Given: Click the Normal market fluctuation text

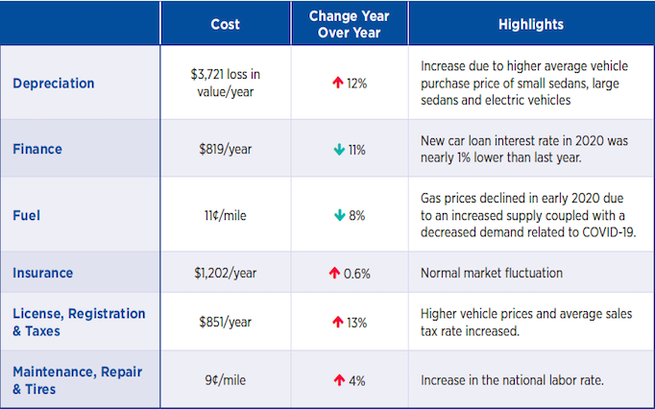Looking at the screenshot, I should (492, 274).
